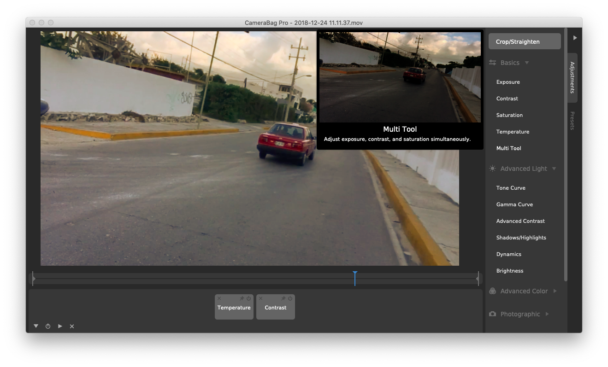The width and height of the screenshot is (608, 367).
Task: Add the Dynamics adjustment
Action: coord(508,254)
